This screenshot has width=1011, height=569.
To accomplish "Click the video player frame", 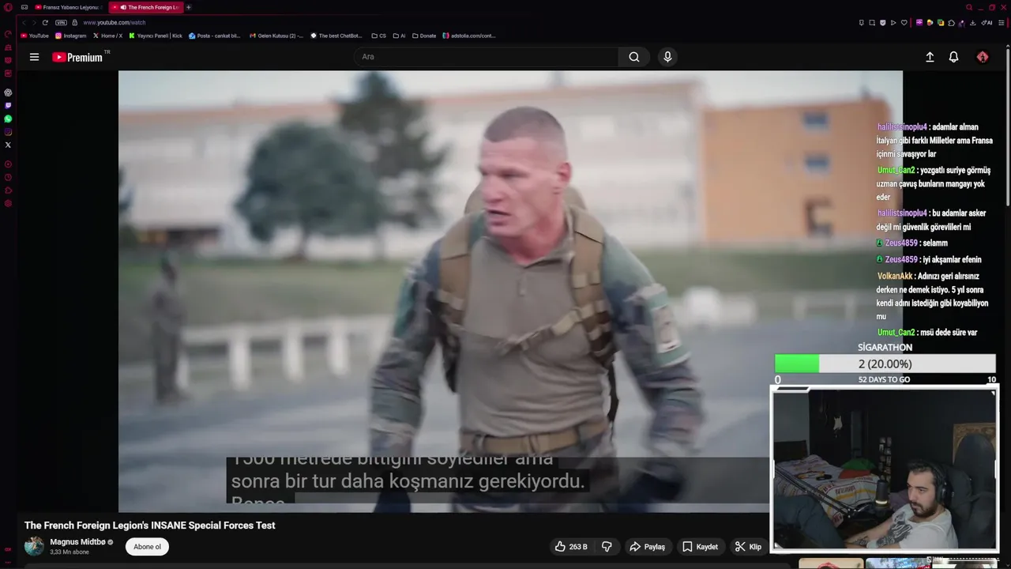I will point(510,292).
